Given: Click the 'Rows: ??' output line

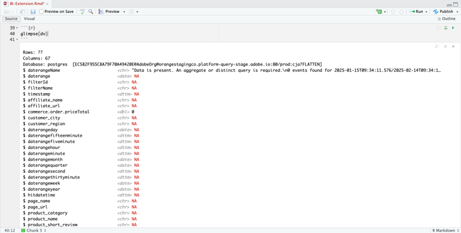Looking at the screenshot, I should point(33,53).
